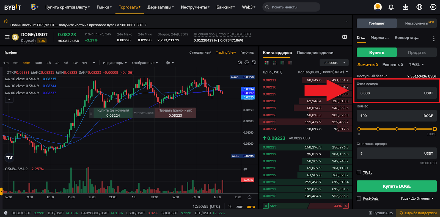Screen dimensions: 440x217
Task: Expand the Индикаторы dropdown
Action: [x=115, y=63]
